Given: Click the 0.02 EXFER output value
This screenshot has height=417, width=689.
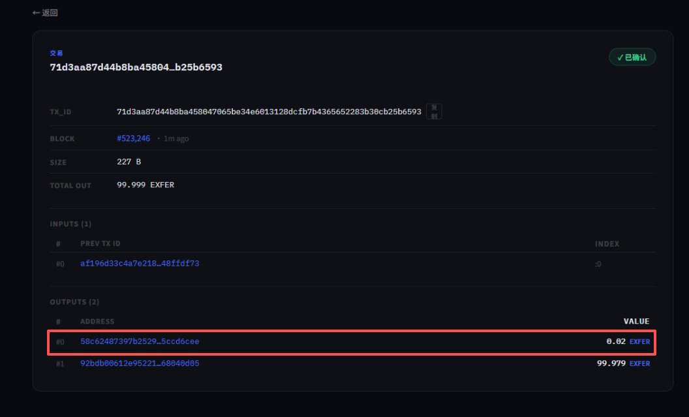Looking at the screenshot, I should click(x=628, y=341).
